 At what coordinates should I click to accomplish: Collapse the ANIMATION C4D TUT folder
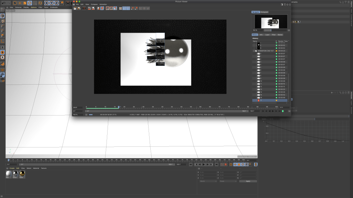(254, 51)
